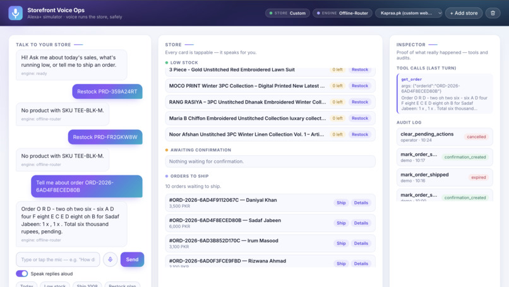Open Details for Sadaf Jabeen's order
Viewport: 509px width, 287px height.
[361, 223]
